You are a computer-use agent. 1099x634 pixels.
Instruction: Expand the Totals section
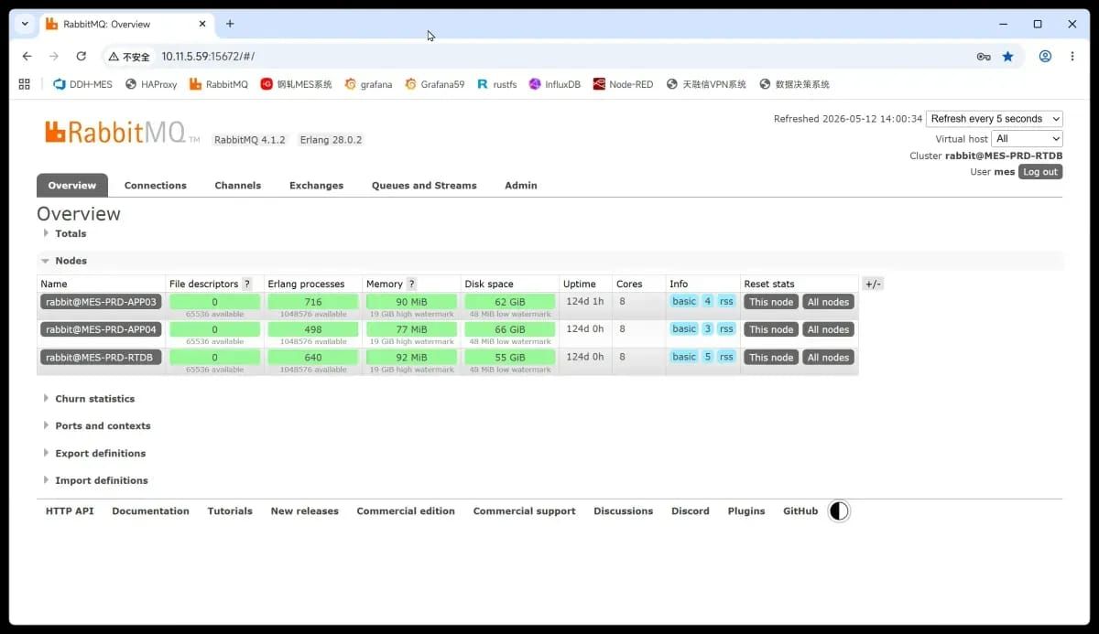coord(64,233)
